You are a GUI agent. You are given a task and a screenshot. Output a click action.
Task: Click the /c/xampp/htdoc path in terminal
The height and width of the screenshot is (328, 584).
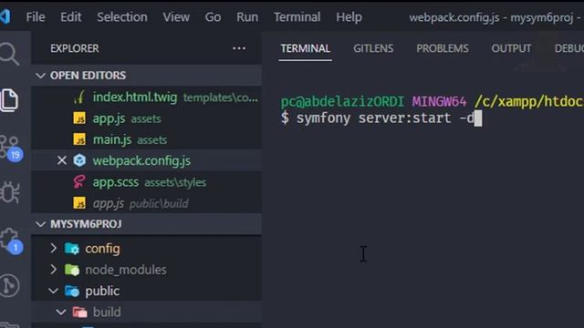[x=529, y=101]
